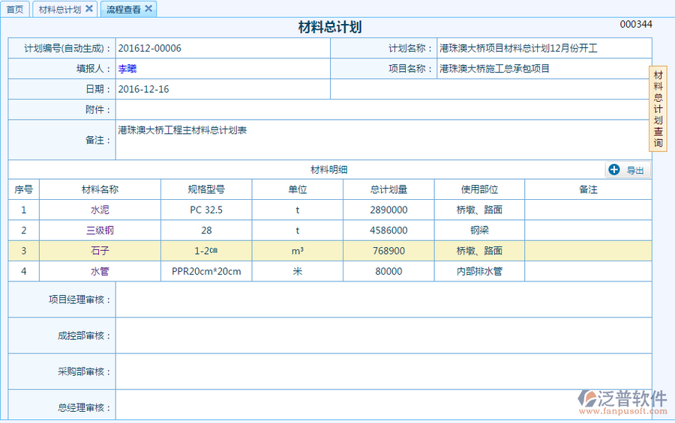Click the 总计划量 column header
Viewport: 675px width, 423px height.
(388, 189)
